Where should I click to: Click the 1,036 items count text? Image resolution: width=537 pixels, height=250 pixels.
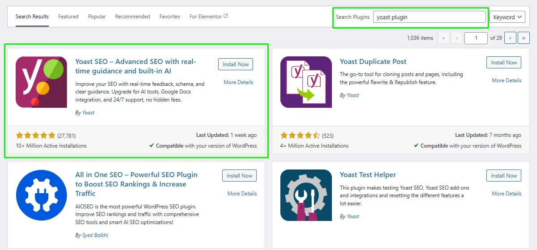click(x=420, y=38)
